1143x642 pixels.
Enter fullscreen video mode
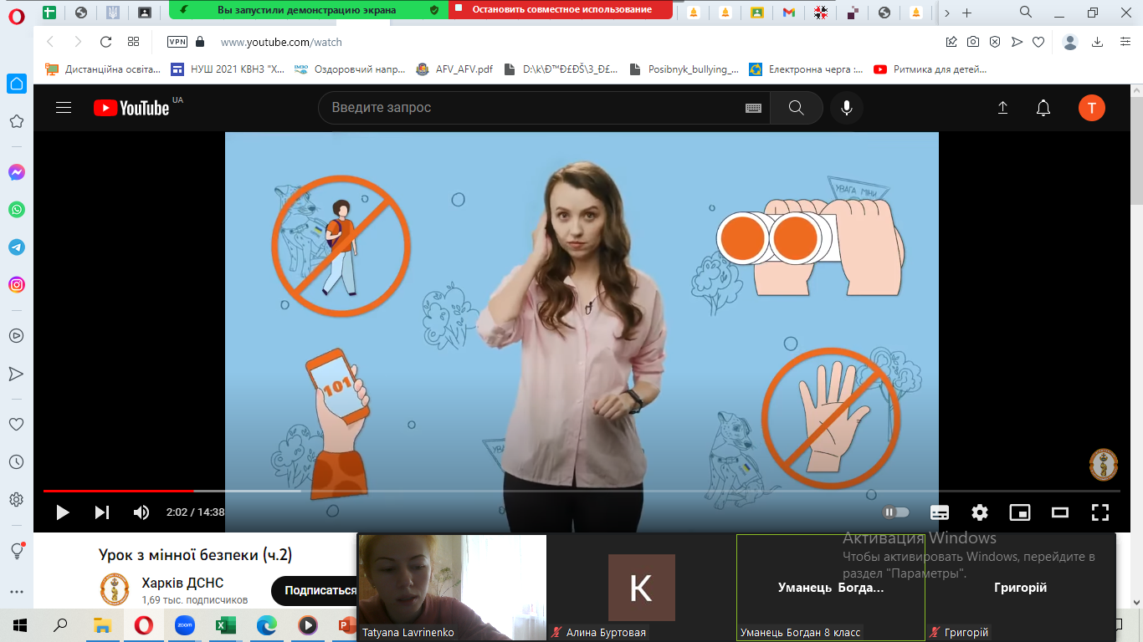pos(1100,512)
